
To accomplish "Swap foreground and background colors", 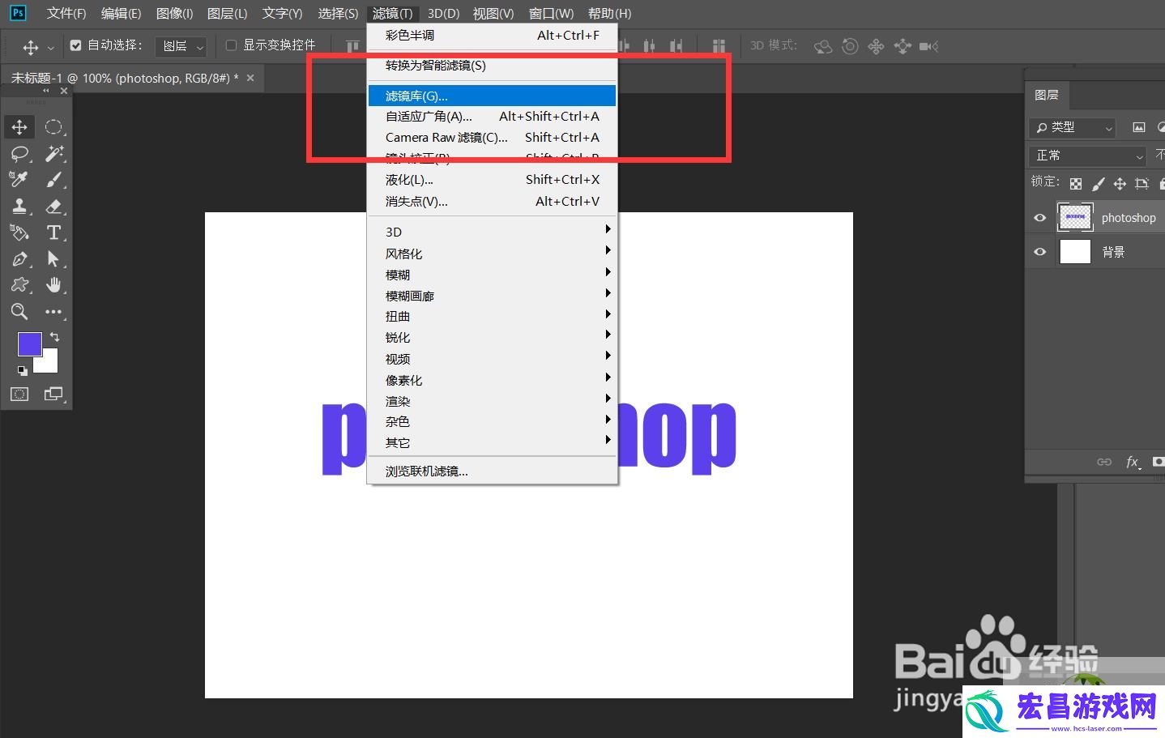I will (54, 336).
